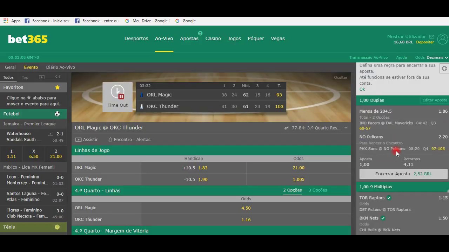Open the Google bookmark

(185, 21)
